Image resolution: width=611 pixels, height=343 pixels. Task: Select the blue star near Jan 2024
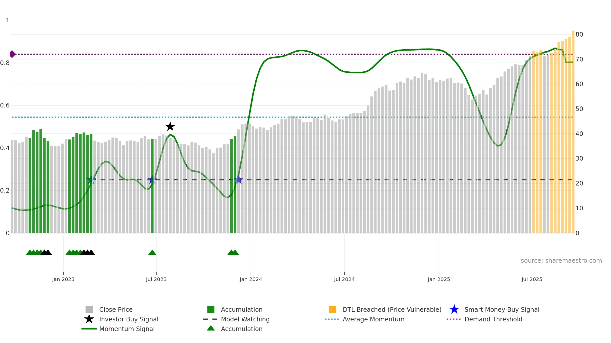pyautogui.click(x=239, y=180)
